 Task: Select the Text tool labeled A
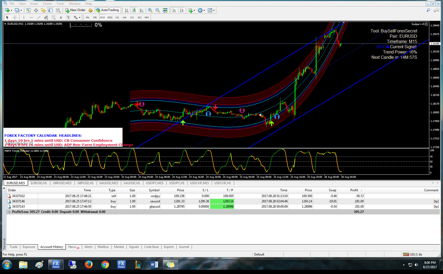pos(61,17)
